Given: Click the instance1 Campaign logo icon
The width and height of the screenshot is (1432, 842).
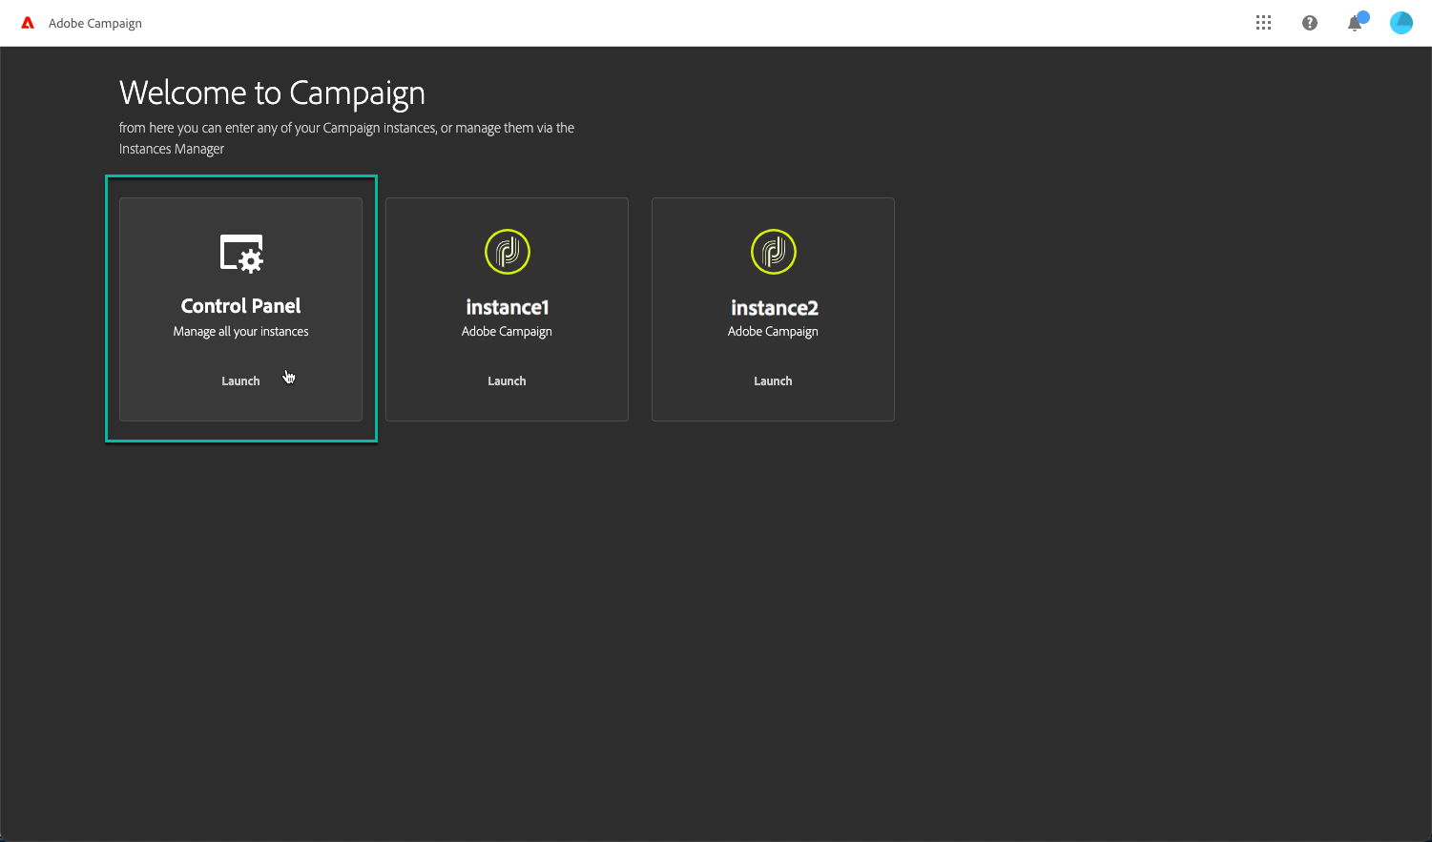Looking at the screenshot, I should click(508, 252).
